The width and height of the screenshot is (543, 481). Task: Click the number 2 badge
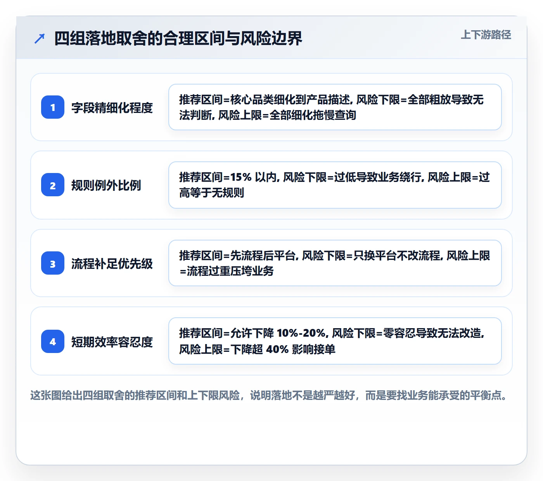(x=53, y=185)
